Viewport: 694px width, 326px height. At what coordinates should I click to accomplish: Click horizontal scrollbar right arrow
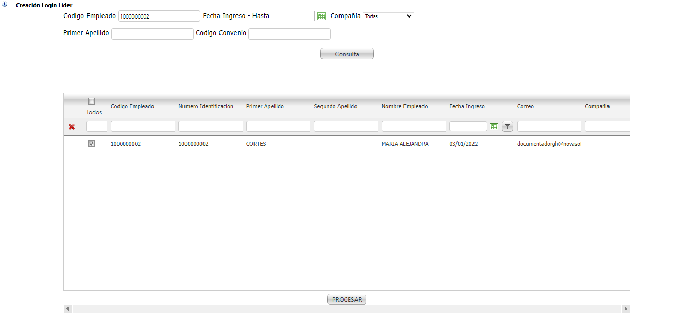point(626,309)
